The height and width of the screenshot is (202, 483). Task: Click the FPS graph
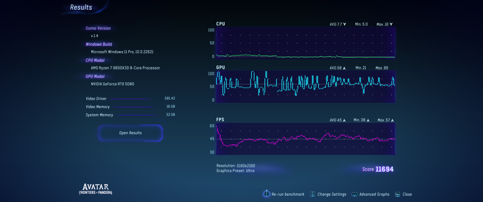[x=305, y=139]
